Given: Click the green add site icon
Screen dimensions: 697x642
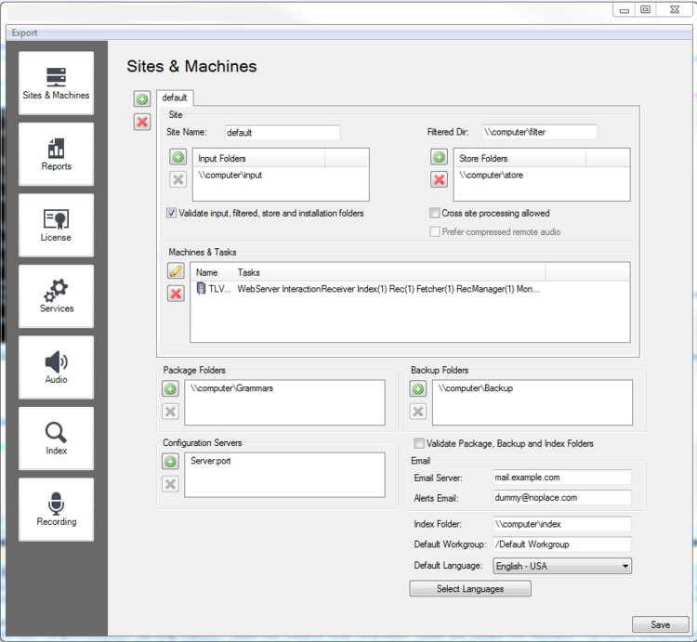Looking at the screenshot, I should click(x=142, y=99).
